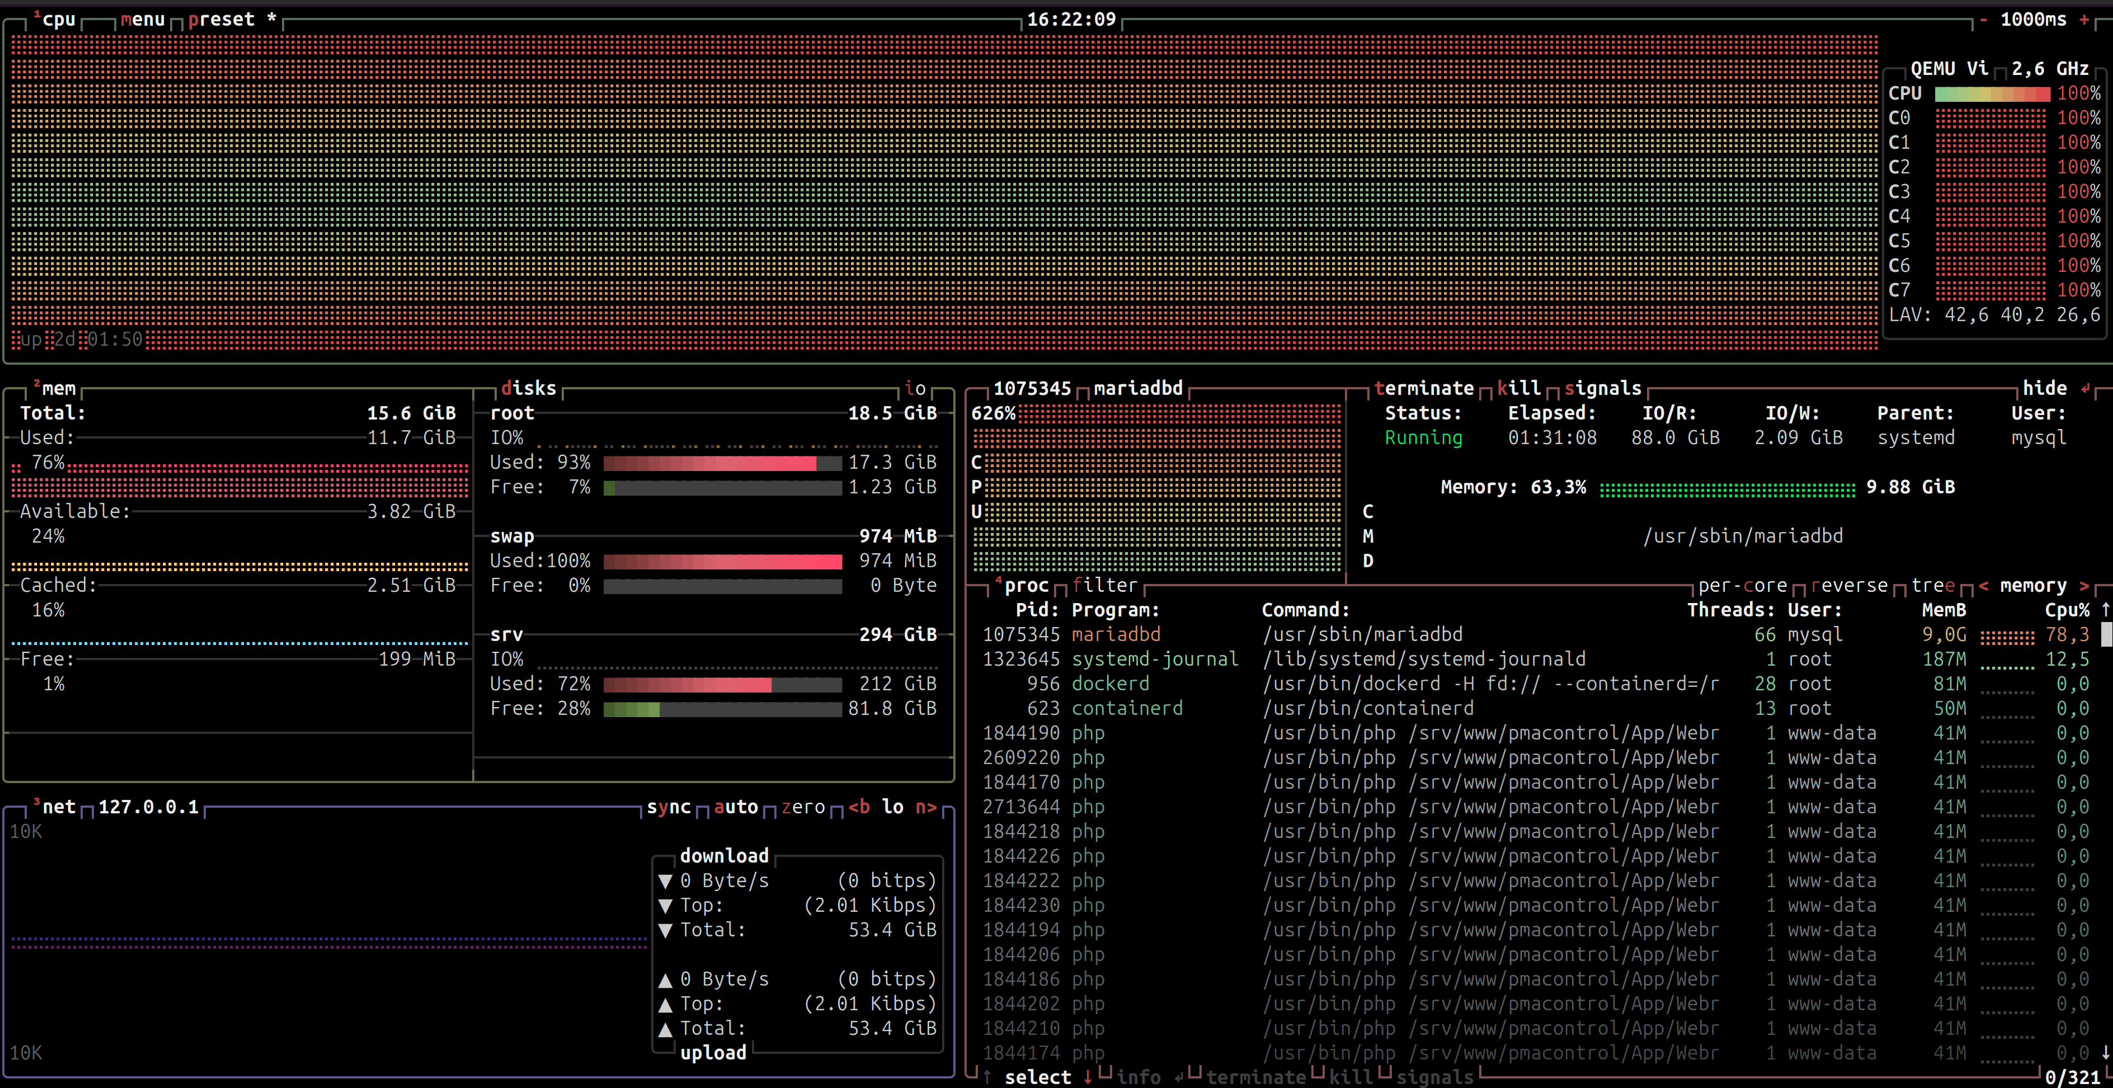The image size is (2113, 1088).
Task: Open the preset selector
Action: point(222,20)
